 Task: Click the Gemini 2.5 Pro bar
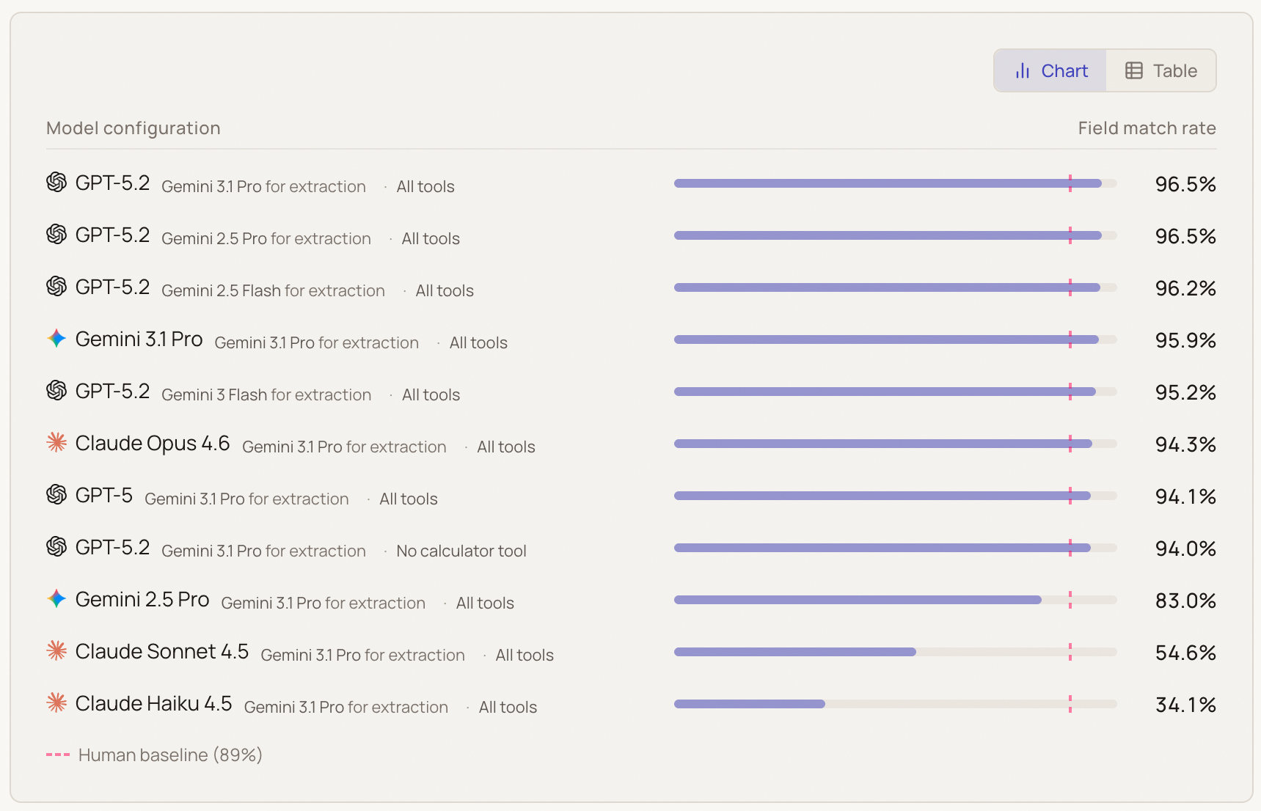click(x=857, y=600)
